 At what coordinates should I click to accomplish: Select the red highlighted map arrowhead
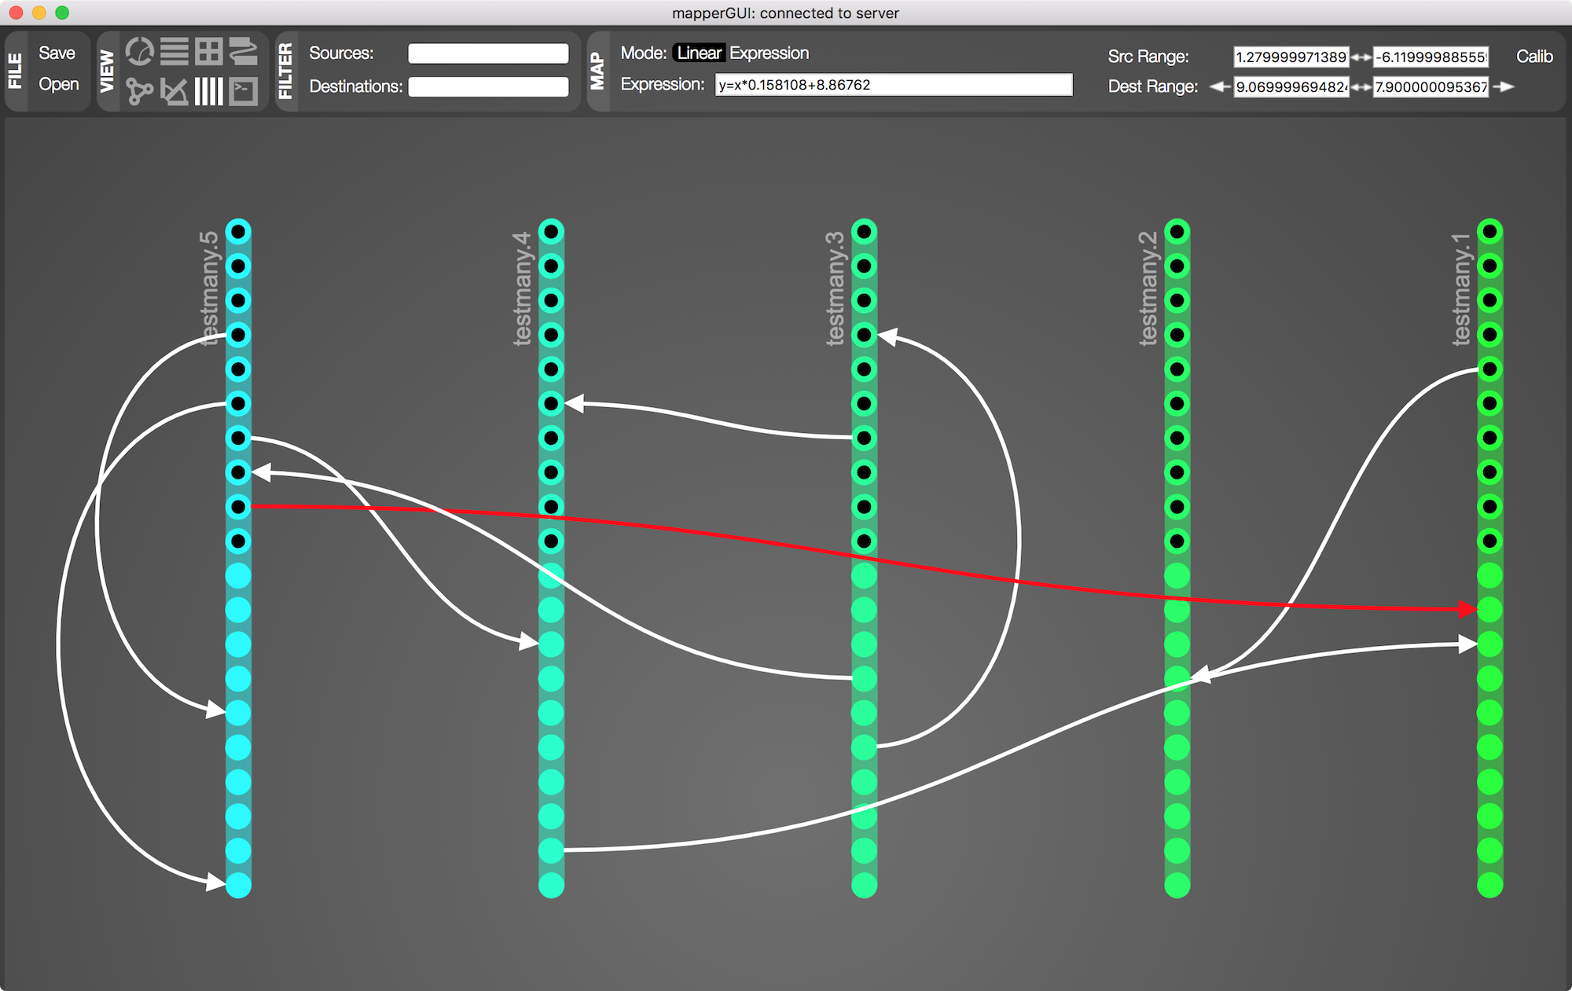point(1467,609)
